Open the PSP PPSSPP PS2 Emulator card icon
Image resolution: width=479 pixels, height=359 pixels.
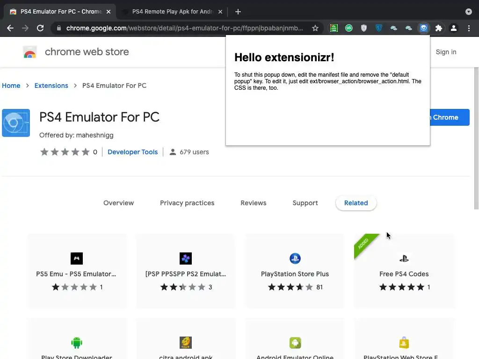click(x=186, y=258)
